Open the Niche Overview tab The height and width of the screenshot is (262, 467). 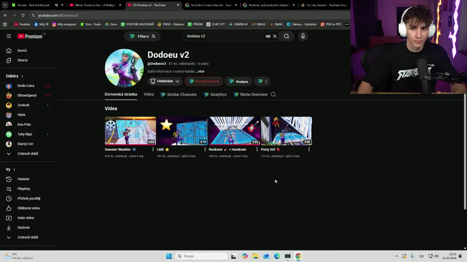tap(250, 94)
